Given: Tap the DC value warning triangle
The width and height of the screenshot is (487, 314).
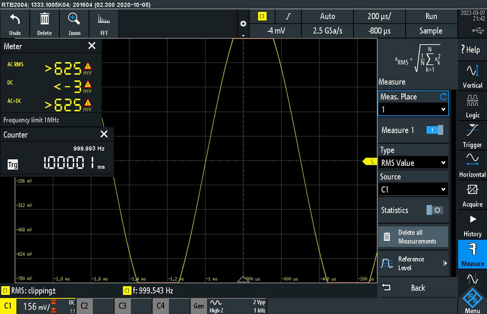Looking at the screenshot, I should (88, 84).
